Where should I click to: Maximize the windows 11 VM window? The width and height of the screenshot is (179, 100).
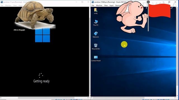[x=82, y=2]
